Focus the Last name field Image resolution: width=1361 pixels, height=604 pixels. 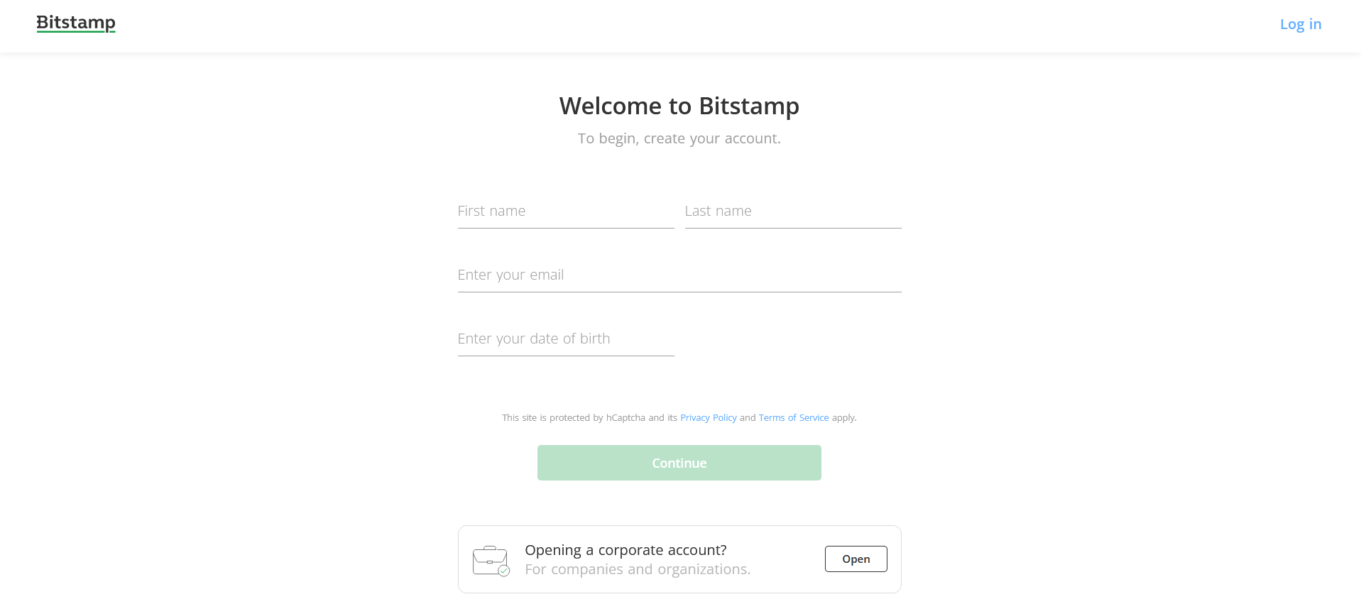tap(792, 212)
